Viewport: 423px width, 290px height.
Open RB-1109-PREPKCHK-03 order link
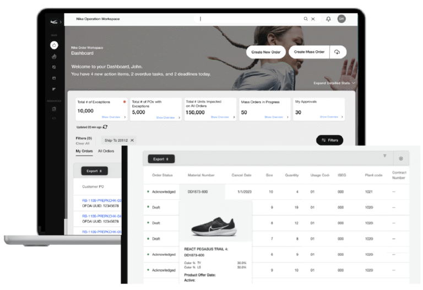102,200
